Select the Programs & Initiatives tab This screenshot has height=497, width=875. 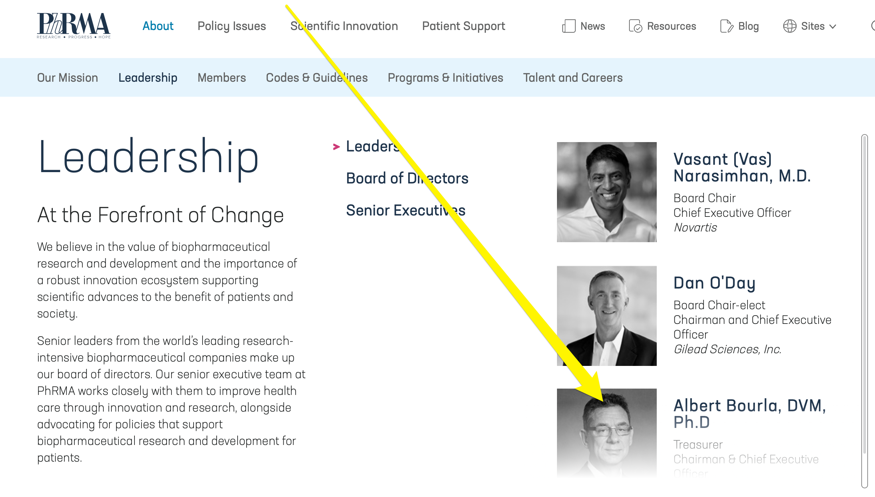point(445,78)
